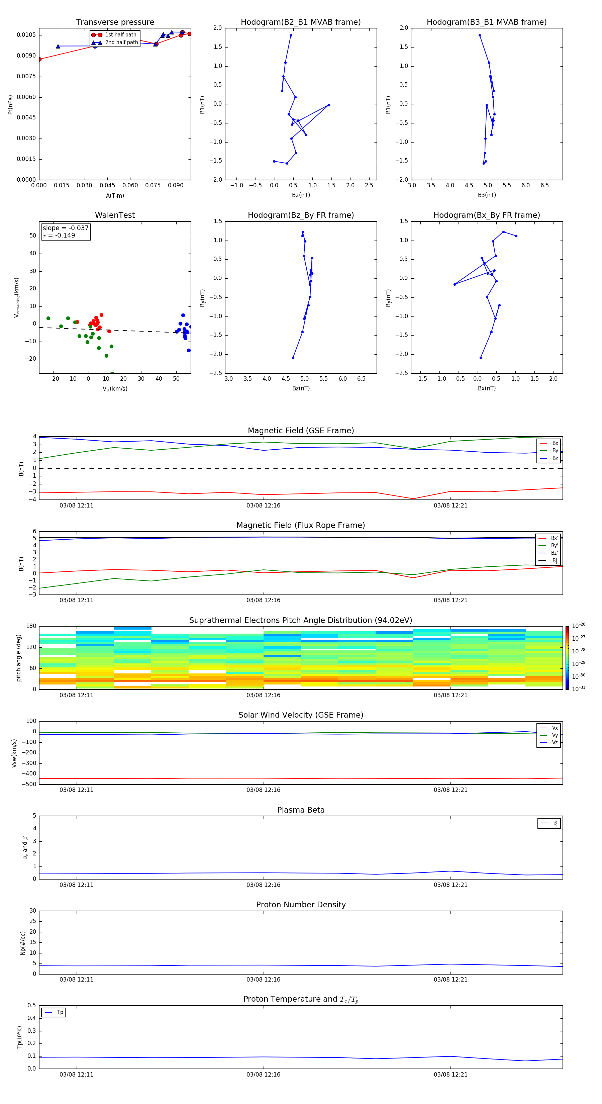Image resolution: width=602 pixels, height=1104 pixels.
Task: Click 'Magnetic Field (GSE Frame)' title
Action: (x=301, y=431)
